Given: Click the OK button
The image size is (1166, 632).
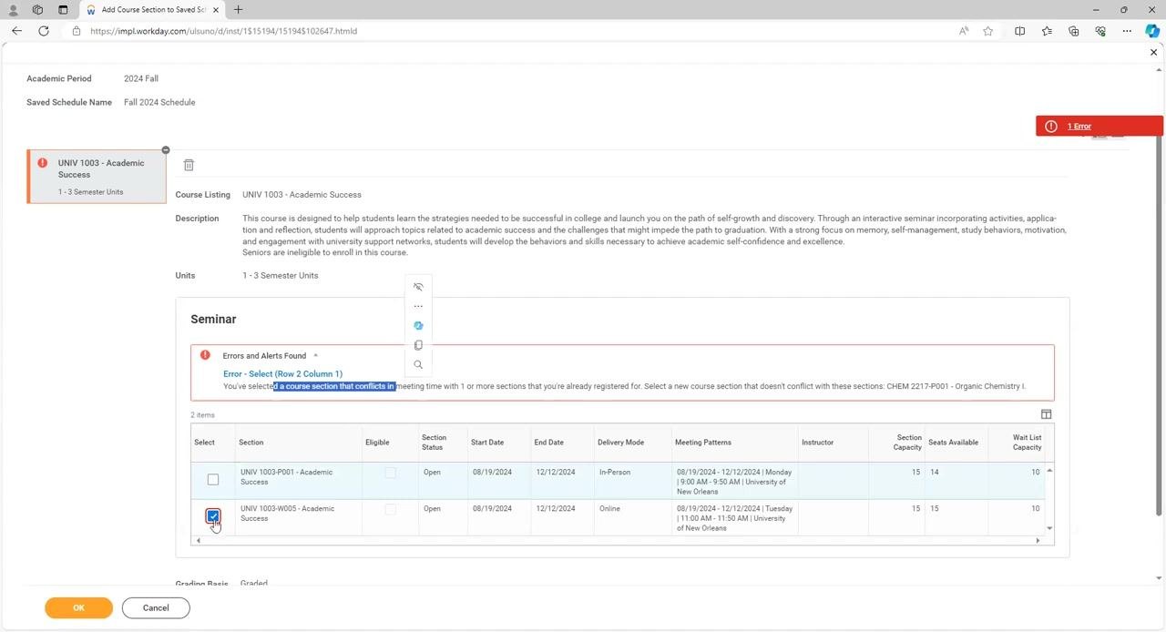Looking at the screenshot, I should (78, 607).
